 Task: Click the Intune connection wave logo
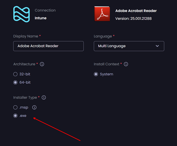click(21, 14)
